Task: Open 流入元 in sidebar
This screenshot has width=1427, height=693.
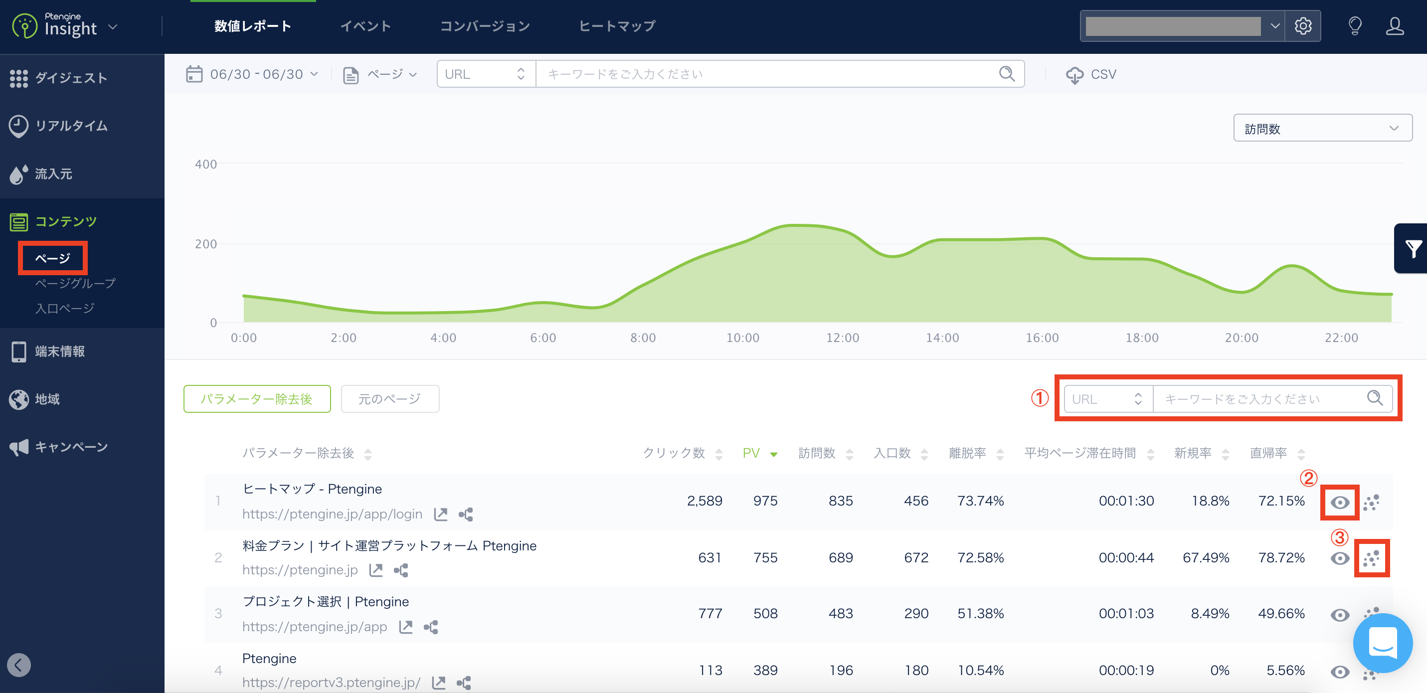Action: click(42, 174)
